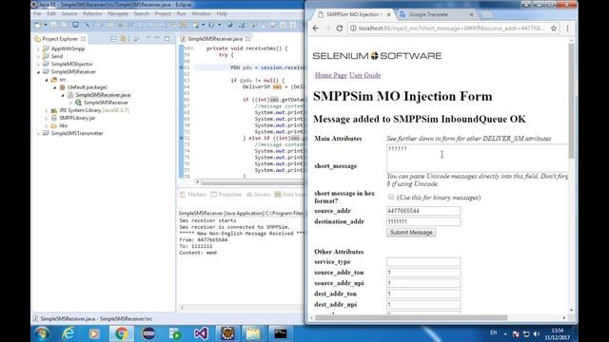Screen dimensions: 609x342
Task: Click Chrome forward arrow button
Action: (x=327, y=28)
